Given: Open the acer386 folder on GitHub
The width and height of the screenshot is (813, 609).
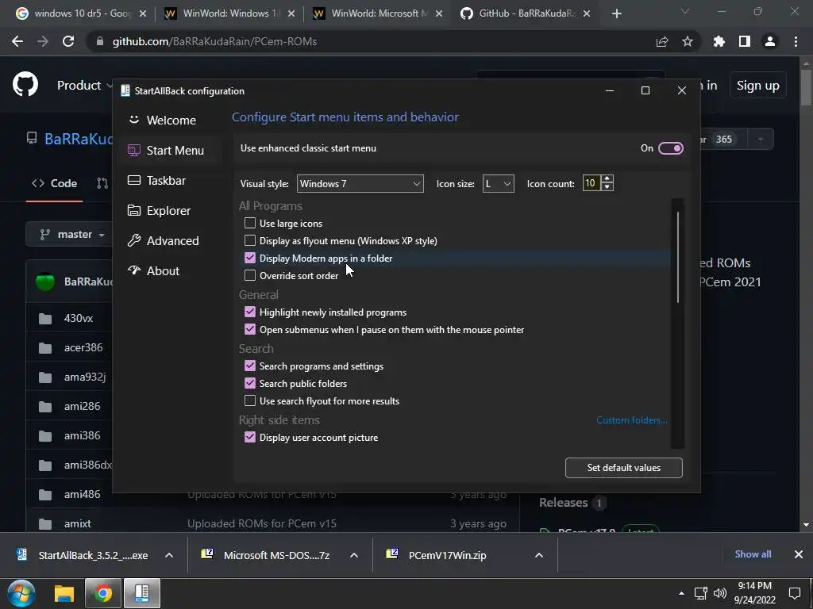Looking at the screenshot, I should click(83, 347).
